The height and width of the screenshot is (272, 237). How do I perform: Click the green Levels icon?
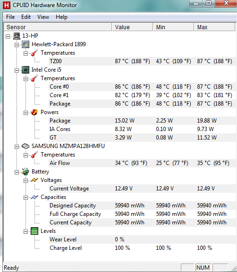pyautogui.click(x=34, y=231)
